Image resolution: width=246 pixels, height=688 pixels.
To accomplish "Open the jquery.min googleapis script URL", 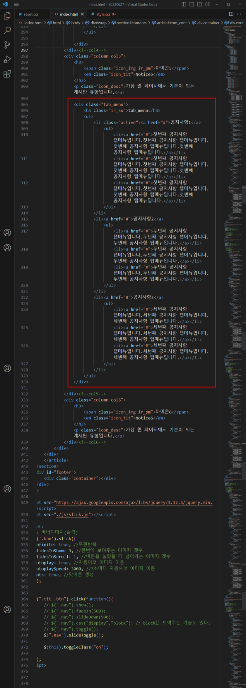I will point(134,502).
